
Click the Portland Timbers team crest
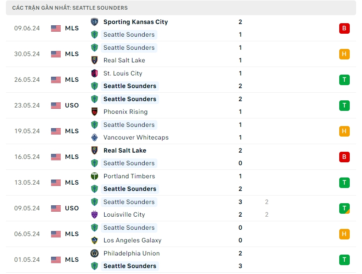click(x=95, y=176)
